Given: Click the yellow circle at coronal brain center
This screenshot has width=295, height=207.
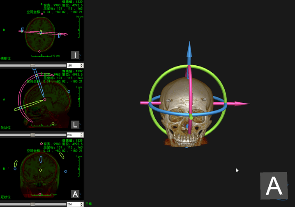Looking at the screenshot, I should point(41,170).
